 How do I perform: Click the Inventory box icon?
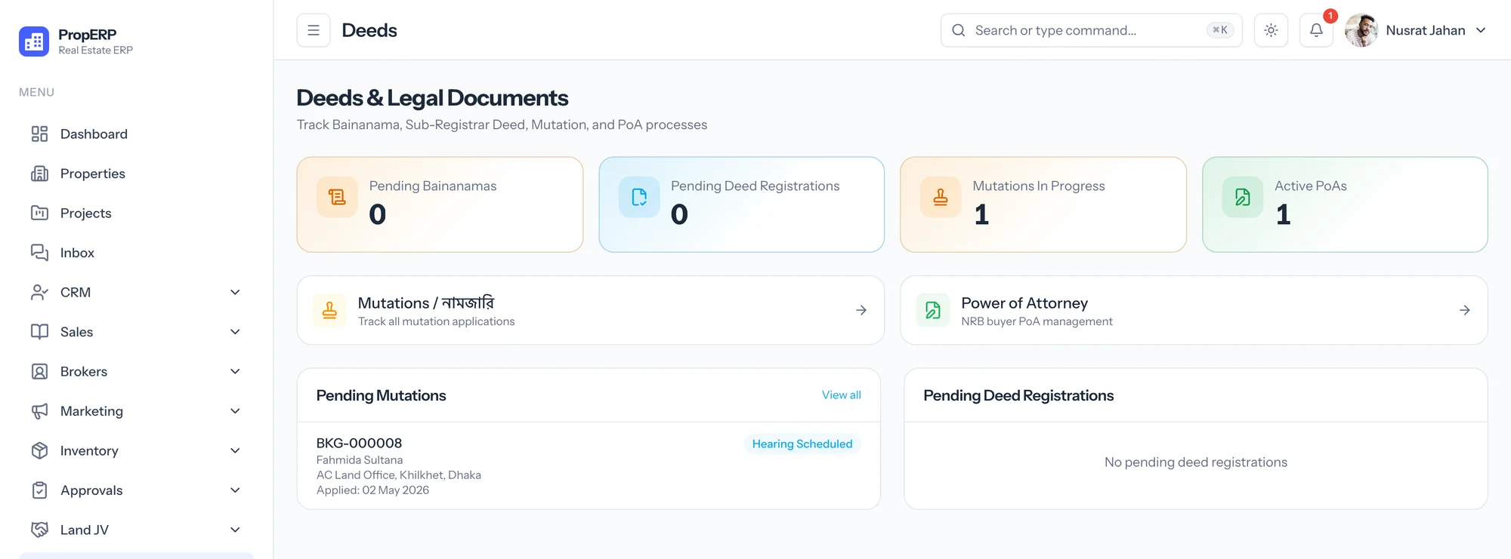(39, 451)
